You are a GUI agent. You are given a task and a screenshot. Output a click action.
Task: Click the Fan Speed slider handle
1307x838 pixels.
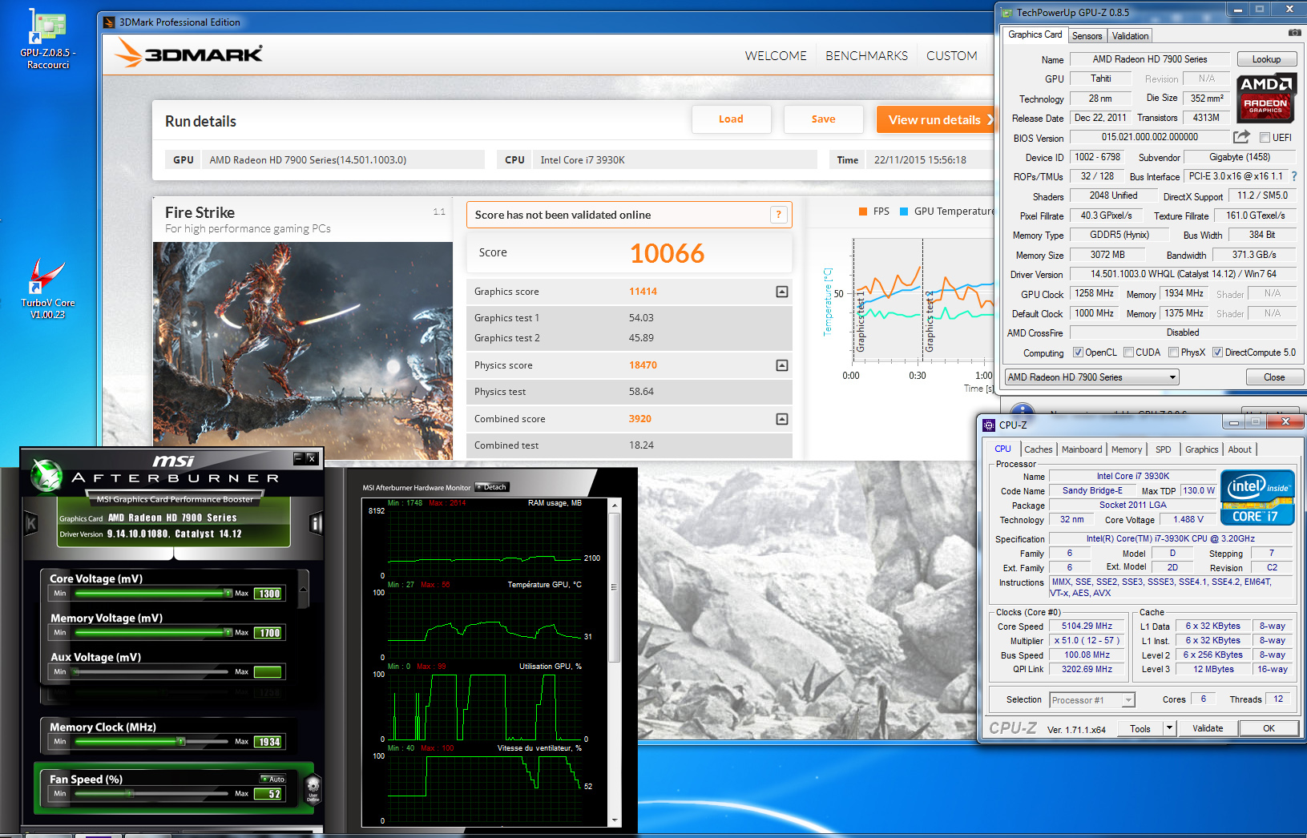[x=131, y=794]
